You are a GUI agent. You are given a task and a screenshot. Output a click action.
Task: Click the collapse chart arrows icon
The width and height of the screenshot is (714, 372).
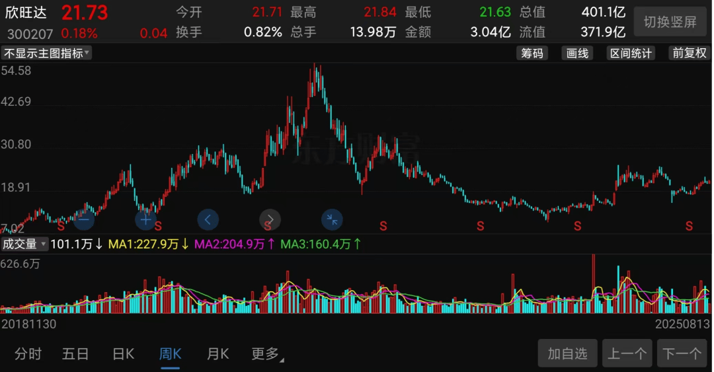(332, 220)
